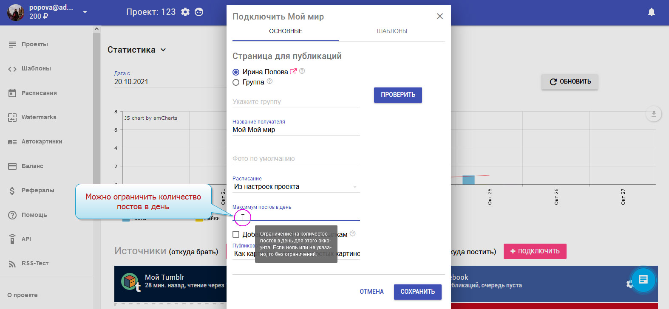Close the Подключить Мой мир dialog
Image resolution: width=669 pixels, height=309 pixels.
[440, 16]
